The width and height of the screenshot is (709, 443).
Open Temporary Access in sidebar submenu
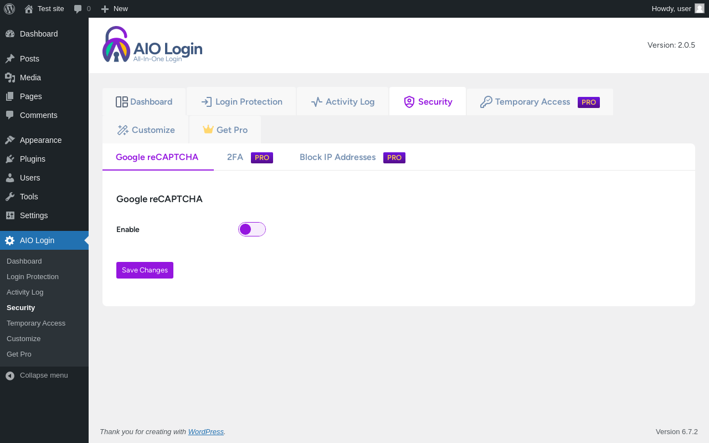pyautogui.click(x=36, y=323)
